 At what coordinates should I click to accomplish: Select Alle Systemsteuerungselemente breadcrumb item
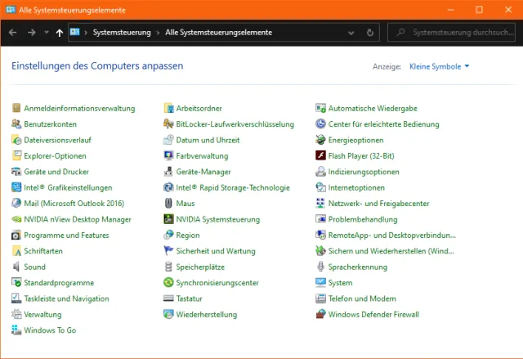pyautogui.click(x=218, y=33)
